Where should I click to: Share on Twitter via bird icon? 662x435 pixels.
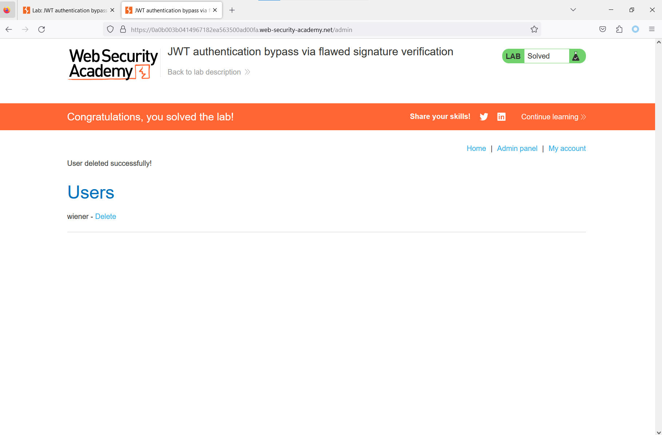484,117
